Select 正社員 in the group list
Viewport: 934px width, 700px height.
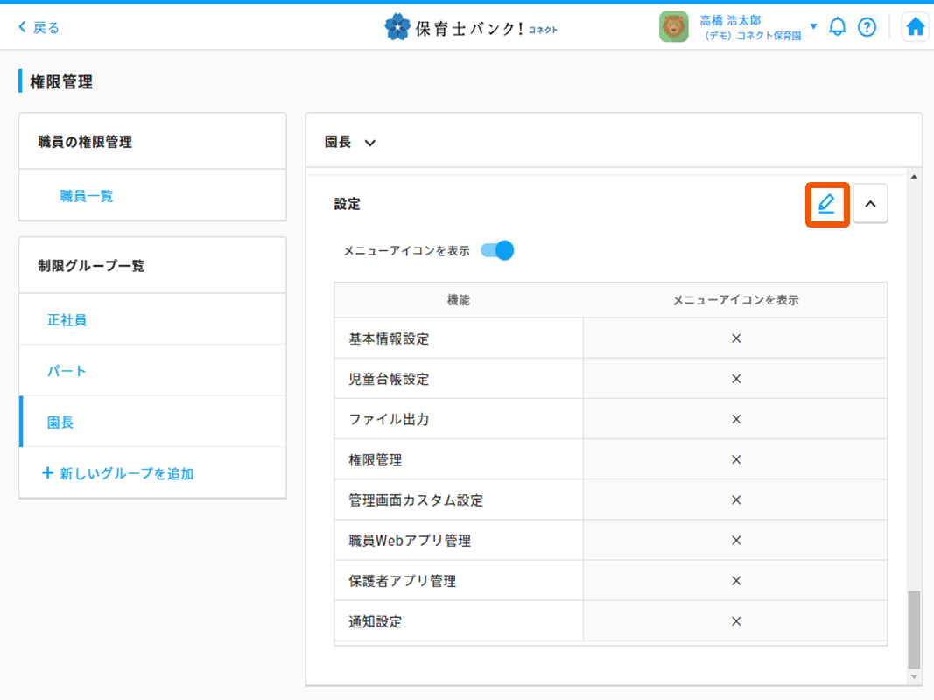pyautogui.click(x=67, y=320)
